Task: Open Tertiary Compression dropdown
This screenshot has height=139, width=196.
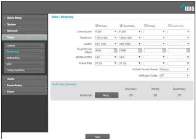Action: (x=154, y=31)
